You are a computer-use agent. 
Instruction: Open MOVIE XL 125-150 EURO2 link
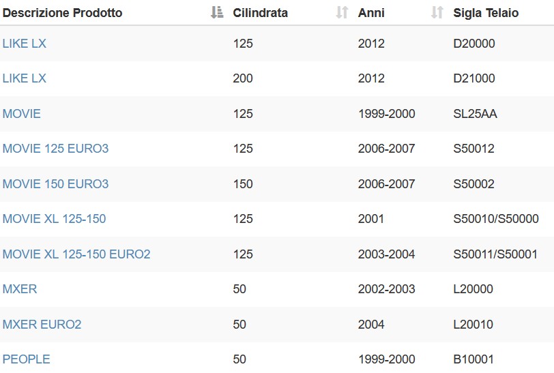(x=76, y=254)
